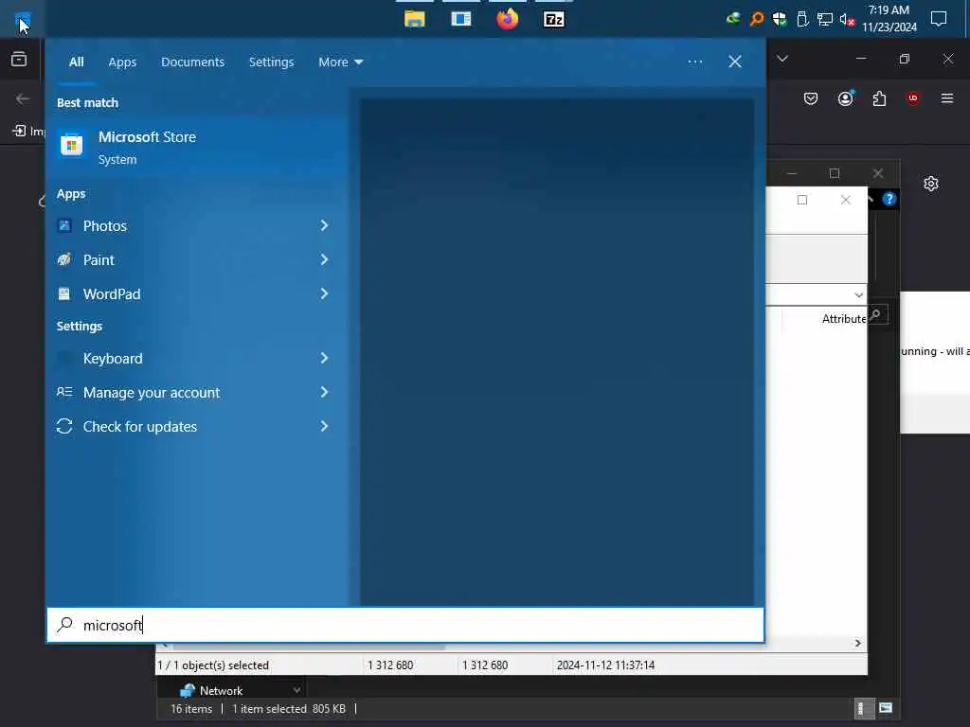The image size is (970, 727).
Task: Switch to the All search tab
Action: click(76, 62)
